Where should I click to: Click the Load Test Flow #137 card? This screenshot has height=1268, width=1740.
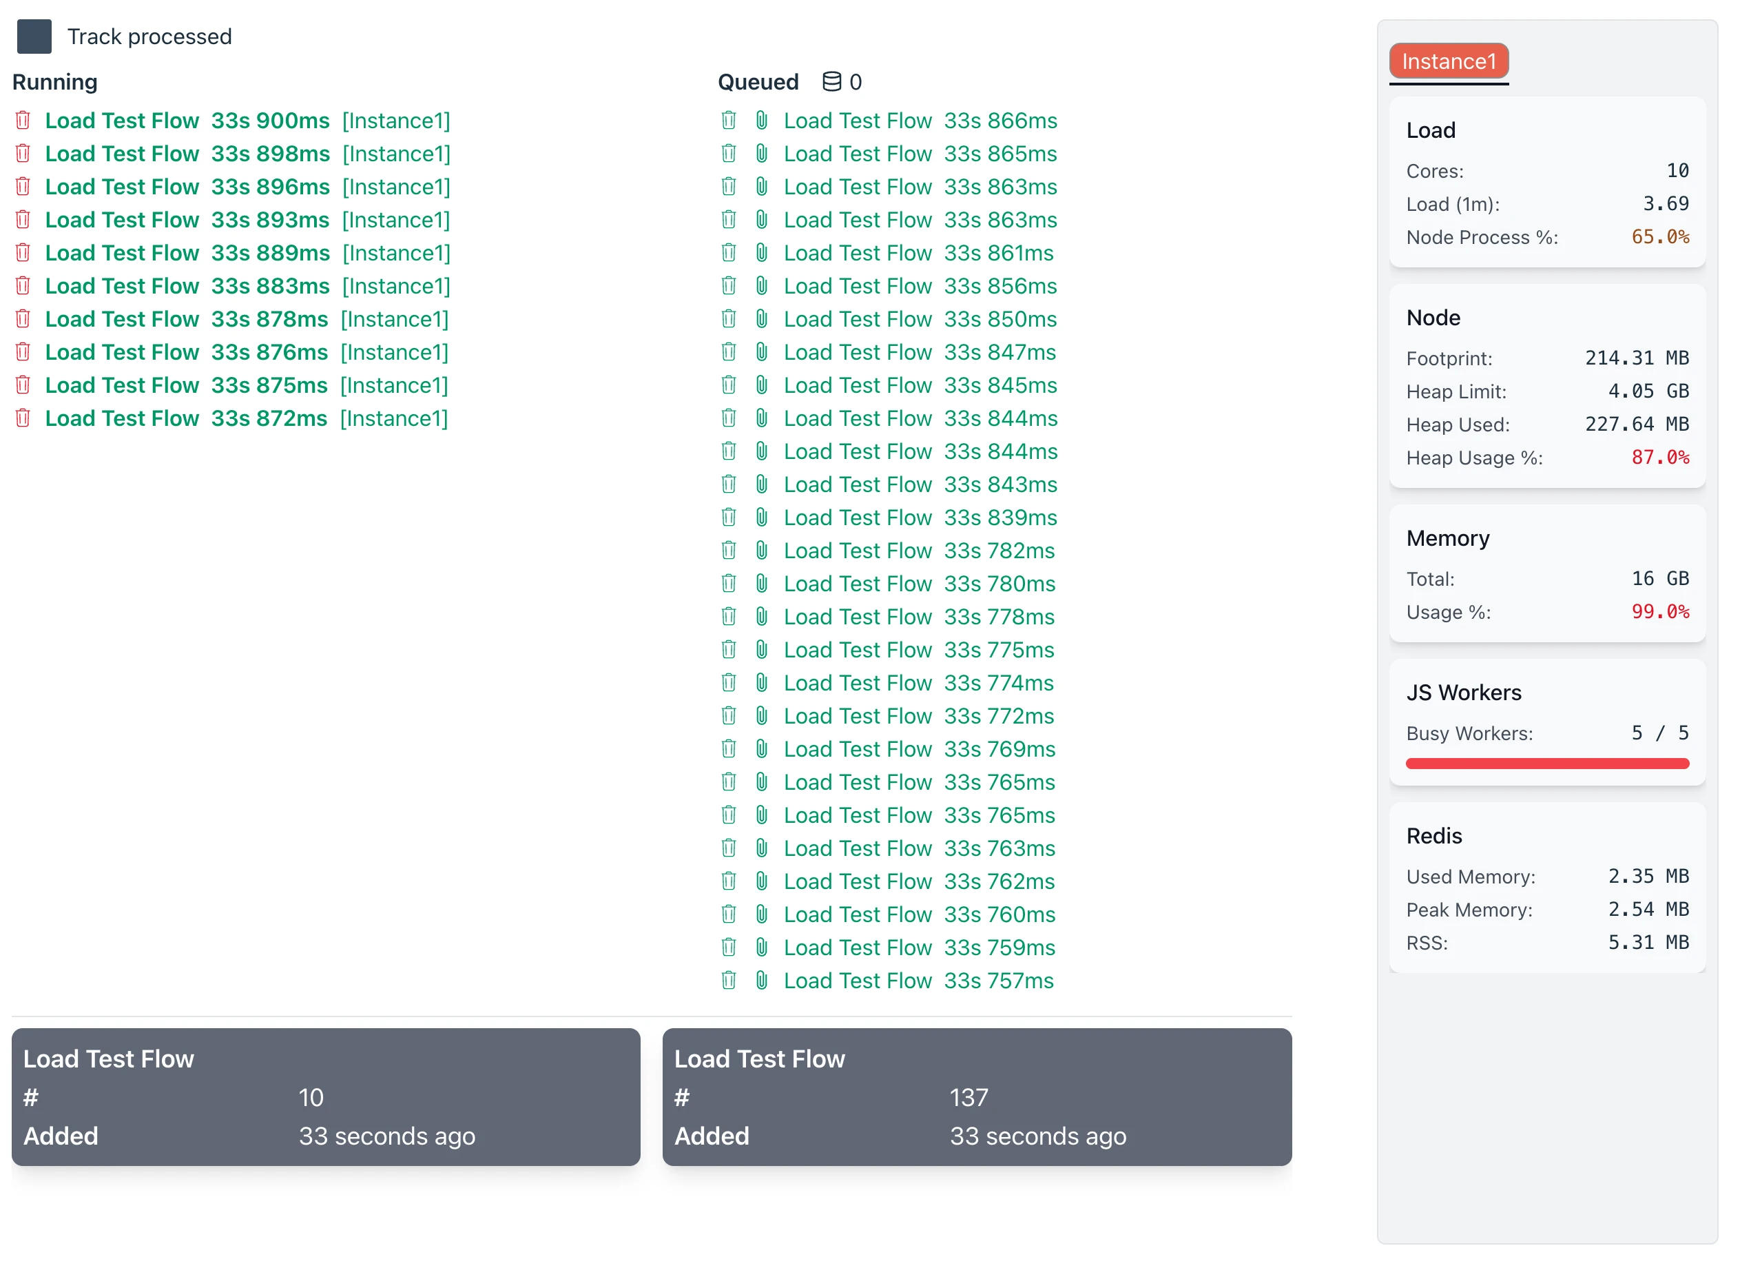click(977, 1096)
